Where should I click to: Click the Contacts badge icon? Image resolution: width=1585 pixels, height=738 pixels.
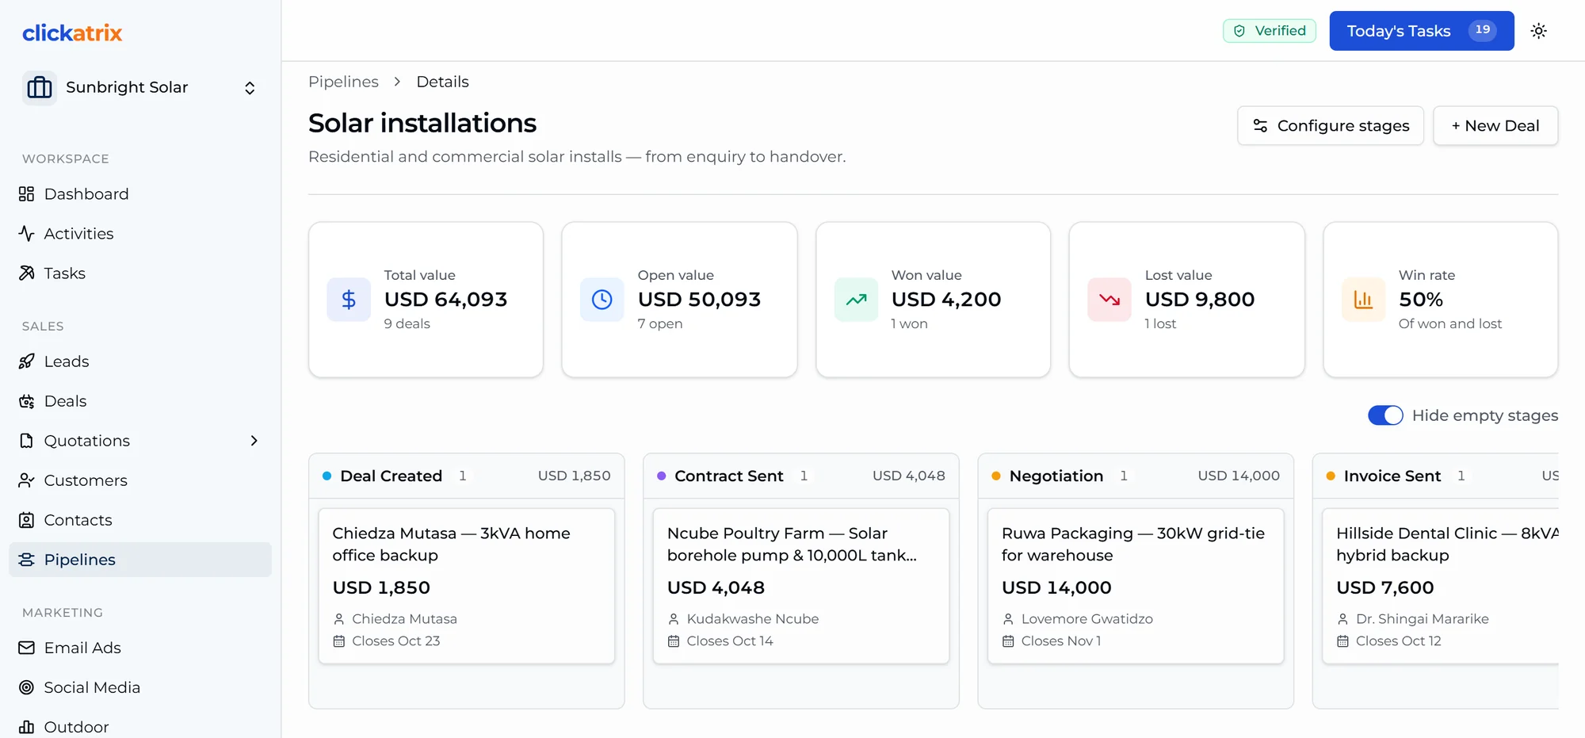point(27,520)
